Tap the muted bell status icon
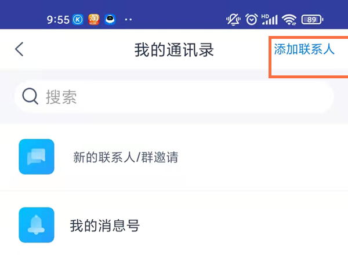Viewport: 348px width, 261px height. (234, 19)
